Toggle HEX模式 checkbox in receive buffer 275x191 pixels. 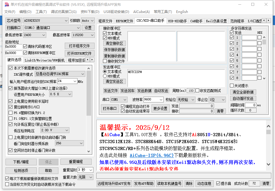click(105, 38)
